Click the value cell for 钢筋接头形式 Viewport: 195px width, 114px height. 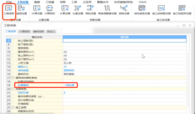(x=125, y=111)
